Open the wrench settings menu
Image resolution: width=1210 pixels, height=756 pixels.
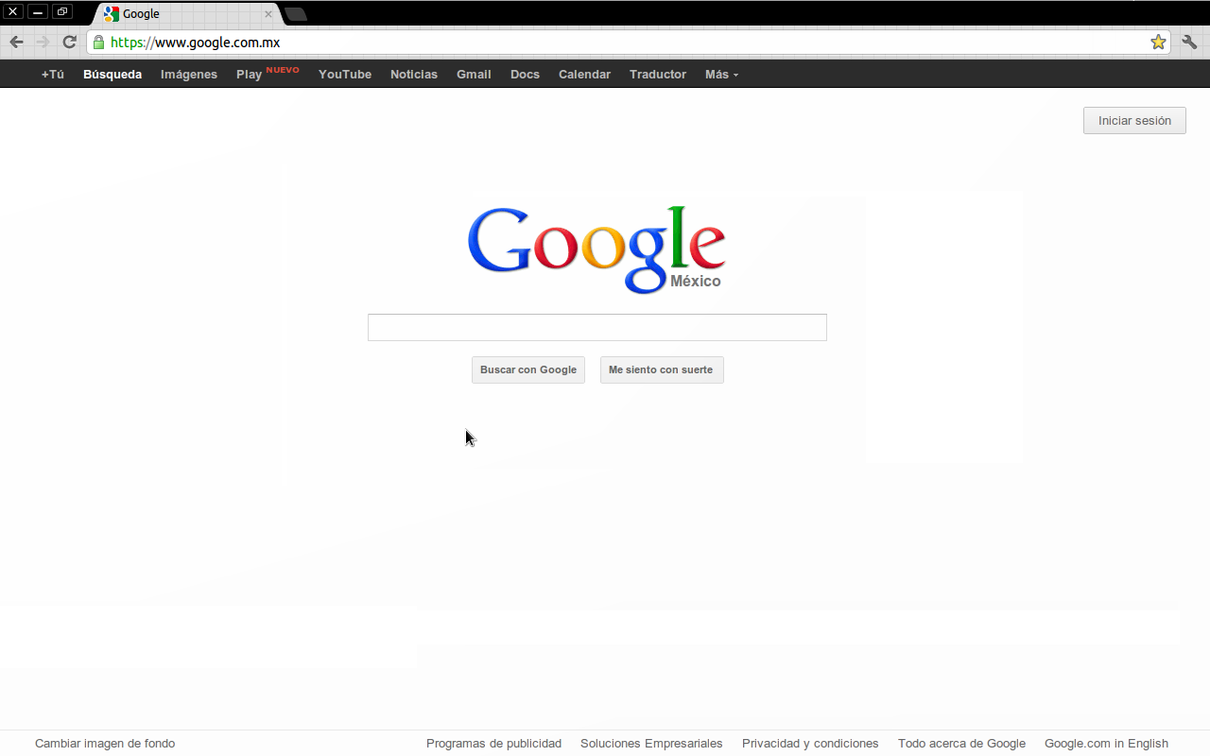(x=1189, y=42)
